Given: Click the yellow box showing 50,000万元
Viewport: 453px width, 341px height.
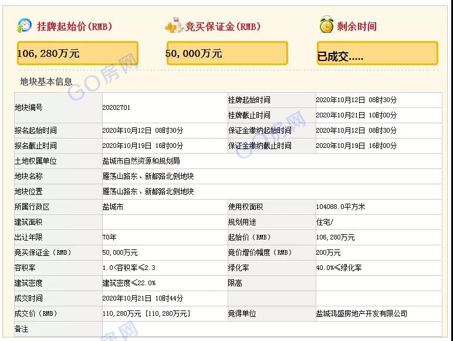Looking at the screenshot, I should click(x=227, y=53).
